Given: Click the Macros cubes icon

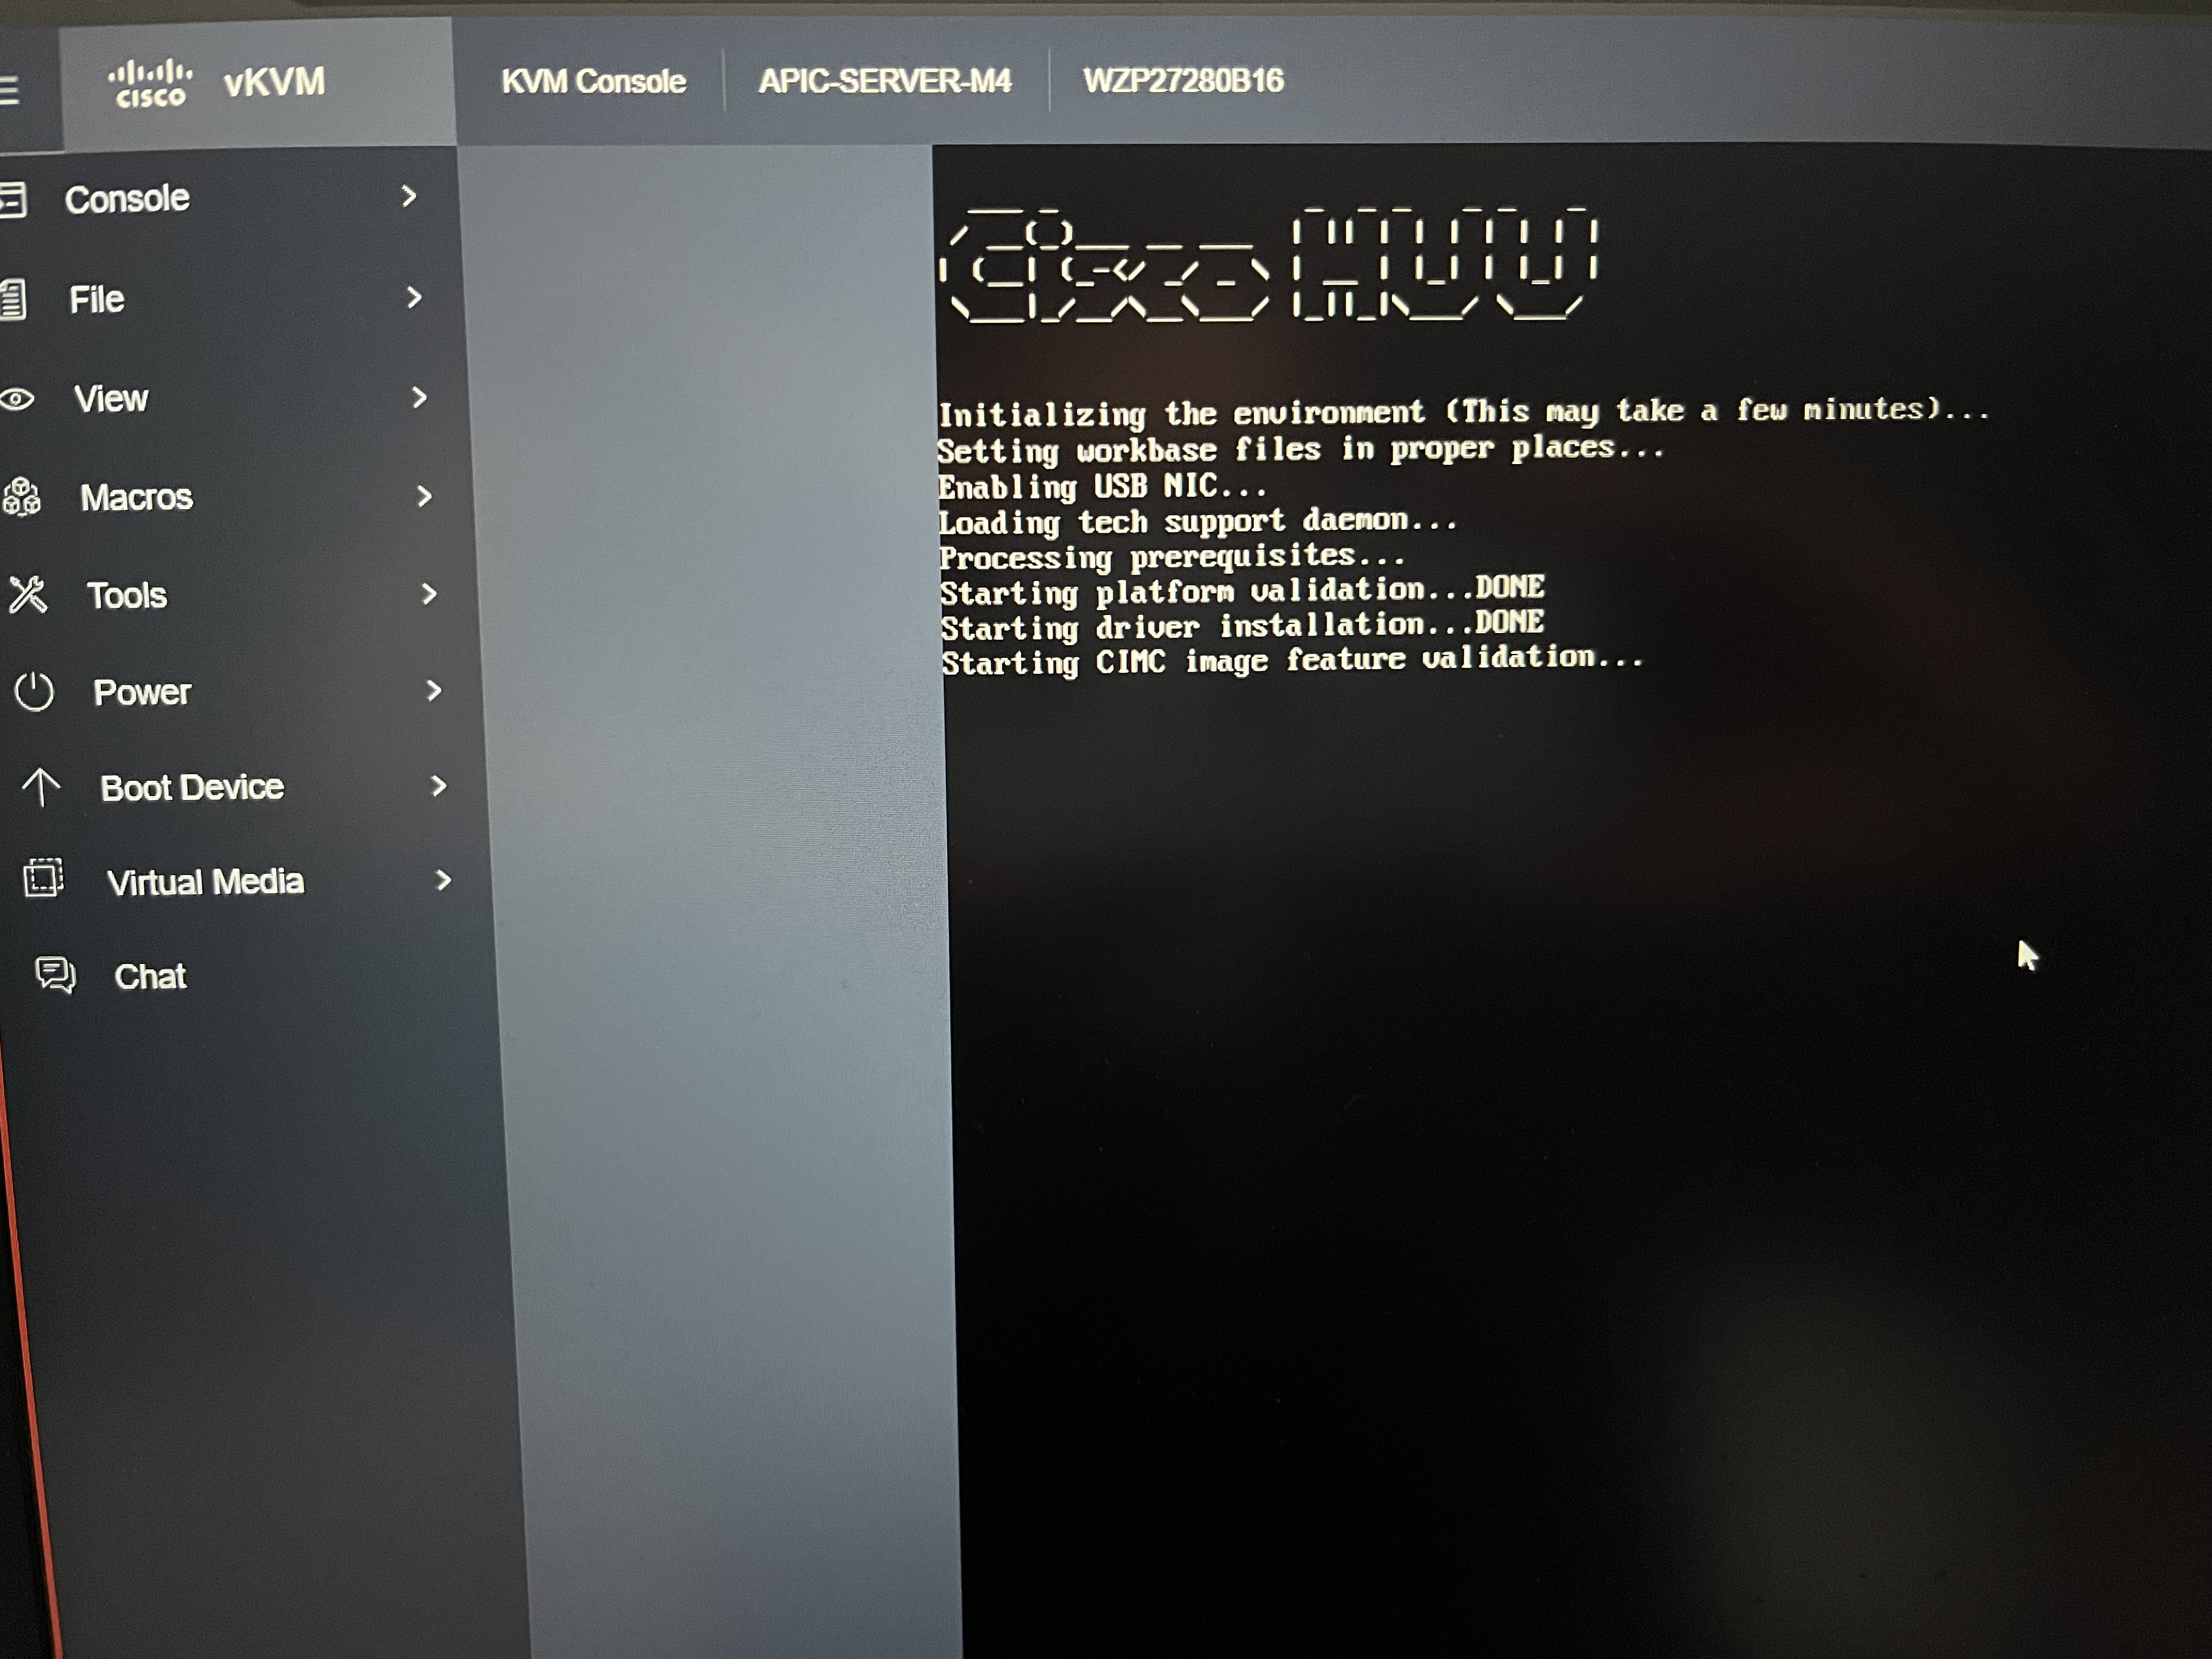Looking at the screenshot, I should [21, 496].
